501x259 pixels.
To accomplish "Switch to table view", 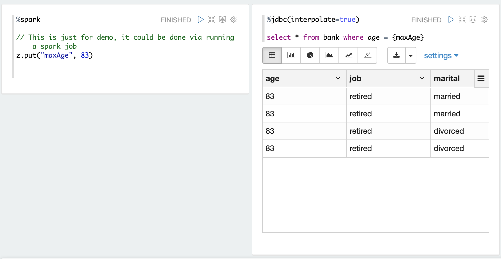I will click(272, 55).
